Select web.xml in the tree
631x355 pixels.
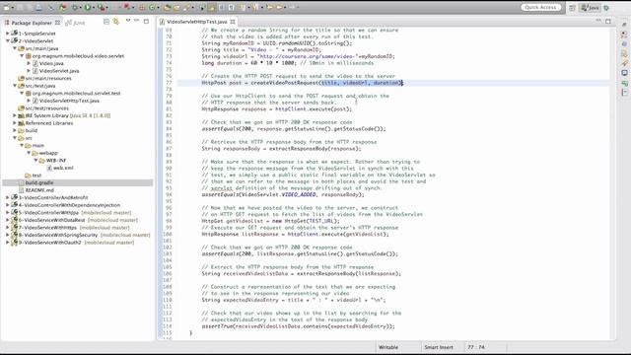point(63,168)
